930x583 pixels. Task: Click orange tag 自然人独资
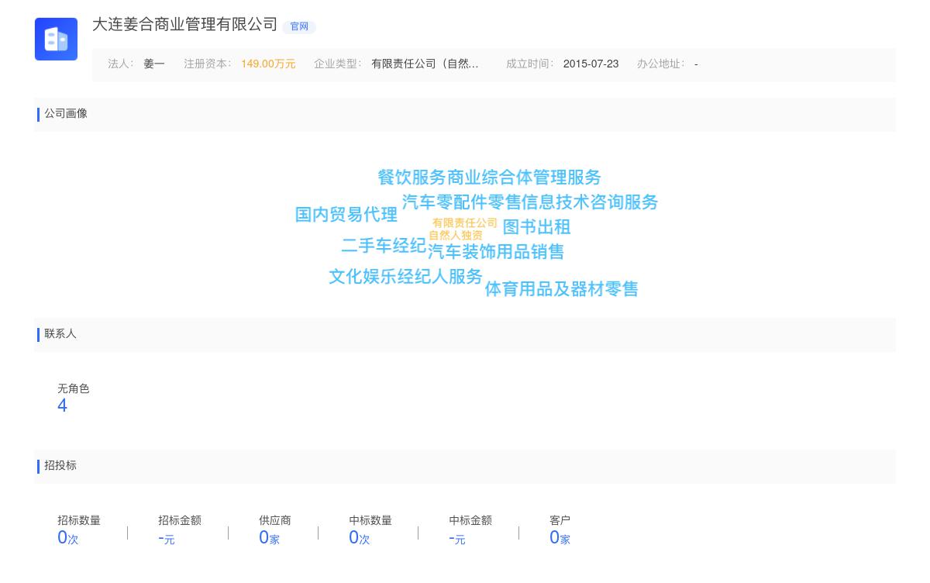[456, 235]
